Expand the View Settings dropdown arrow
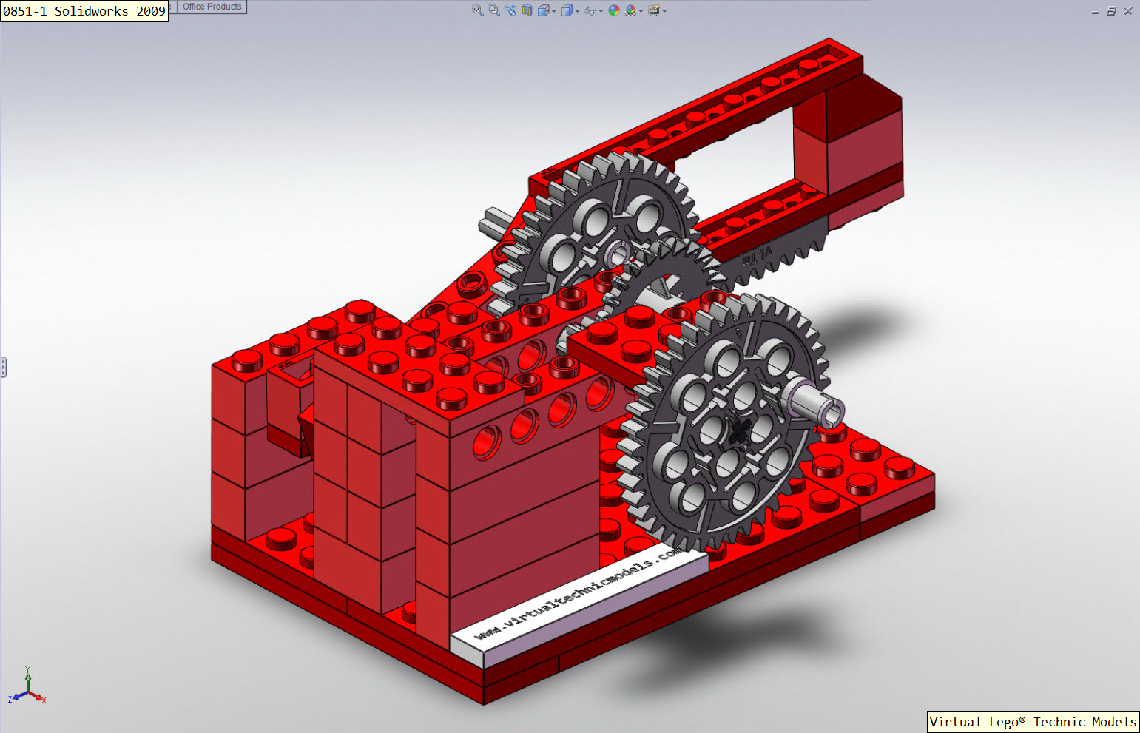The width and height of the screenshot is (1140, 733). [665, 11]
